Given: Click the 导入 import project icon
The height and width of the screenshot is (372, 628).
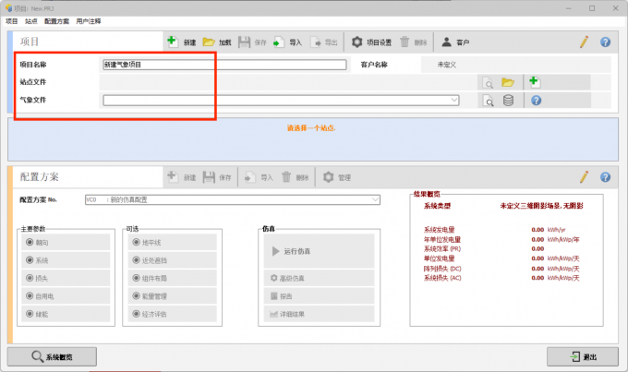Looking at the screenshot, I should [x=279, y=42].
